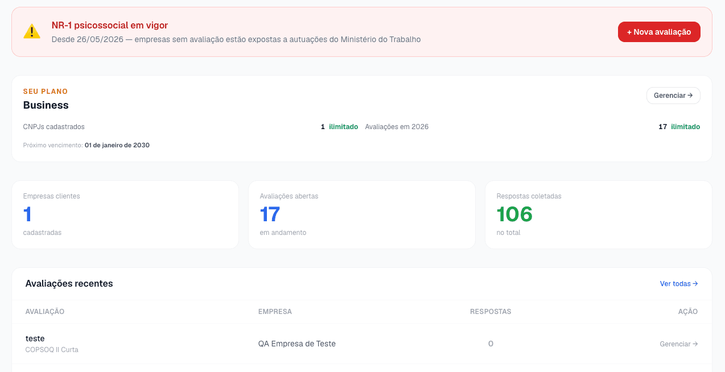Click the banner text about Ministério do Trabalho

tap(236, 40)
